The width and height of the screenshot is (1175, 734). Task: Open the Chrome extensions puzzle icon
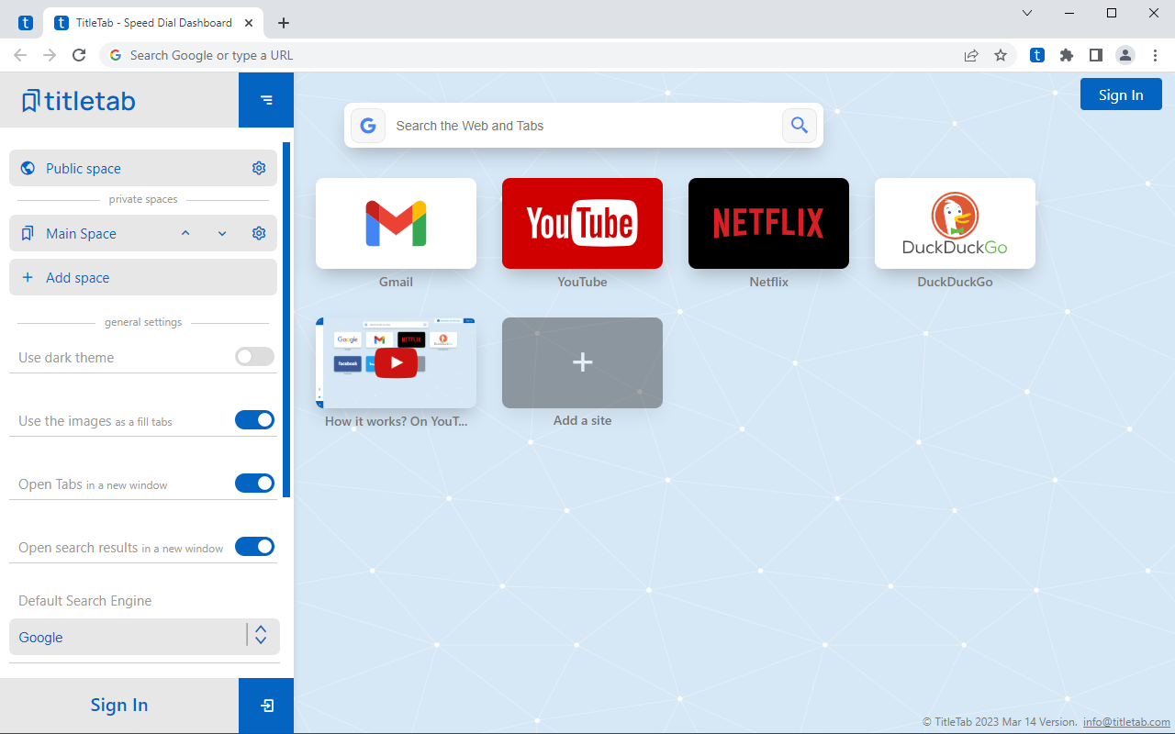click(1067, 55)
